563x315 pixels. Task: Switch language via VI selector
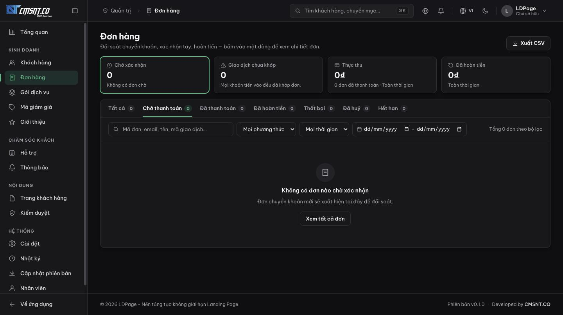466,11
